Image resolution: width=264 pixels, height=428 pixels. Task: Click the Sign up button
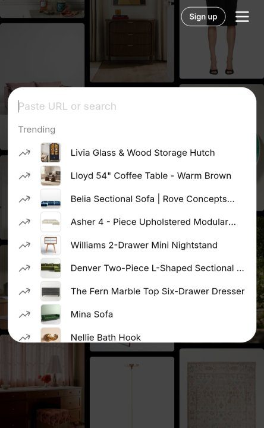(203, 17)
